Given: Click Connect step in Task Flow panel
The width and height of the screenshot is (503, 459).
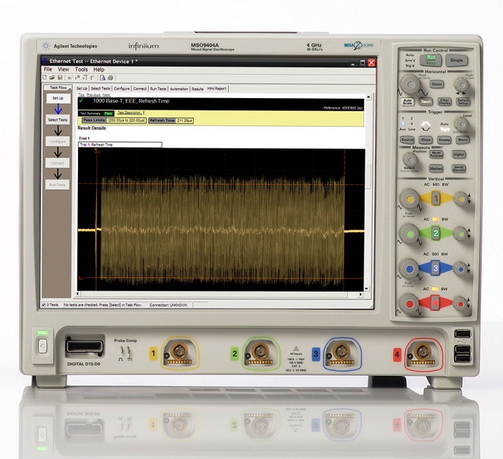Looking at the screenshot, I should [57, 163].
